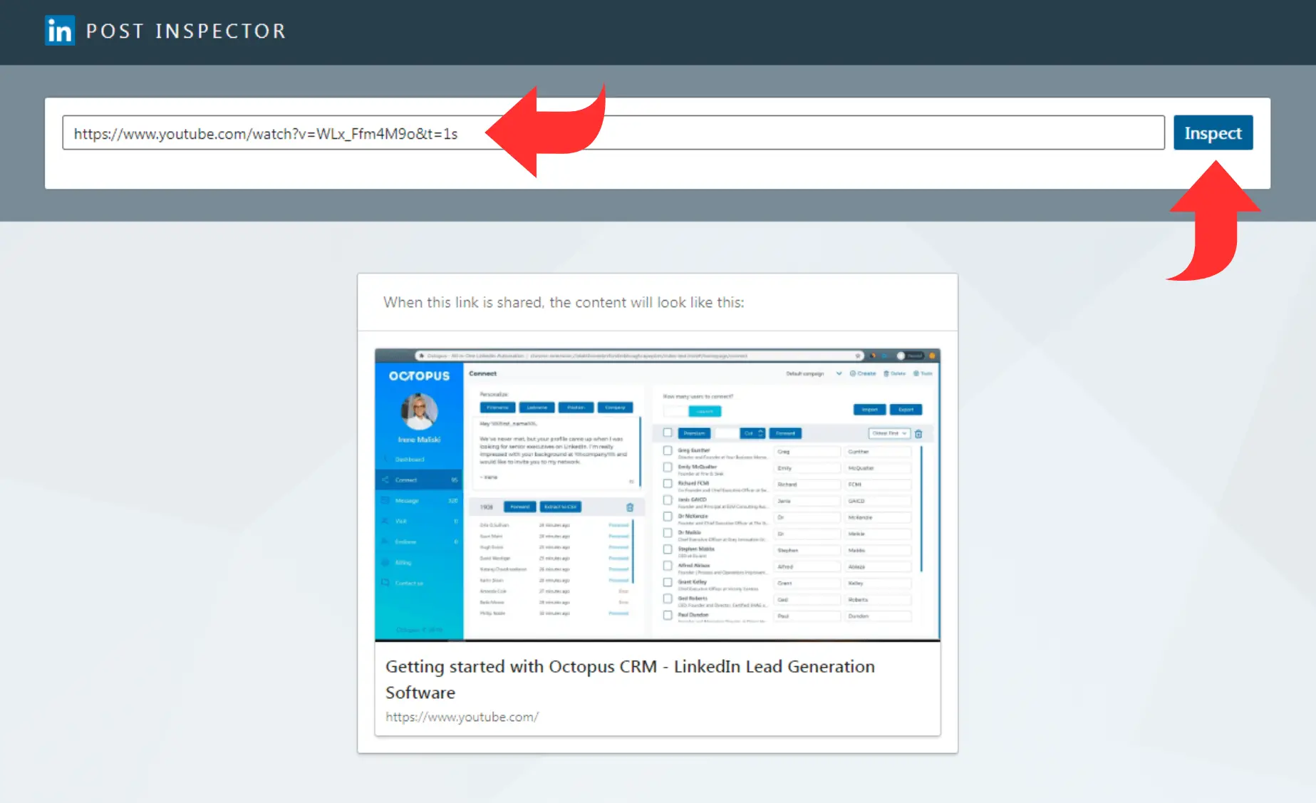
Task: Open the Octopus CRM preview thumbnail
Action: [658, 494]
